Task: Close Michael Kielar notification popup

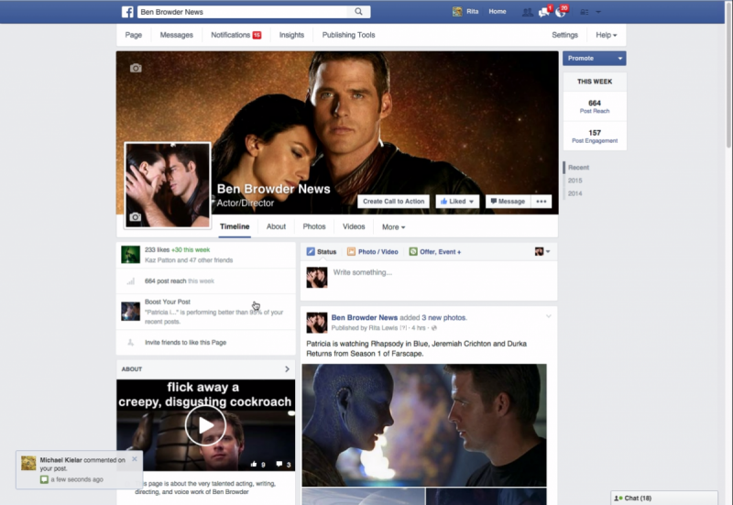Action: point(135,458)
